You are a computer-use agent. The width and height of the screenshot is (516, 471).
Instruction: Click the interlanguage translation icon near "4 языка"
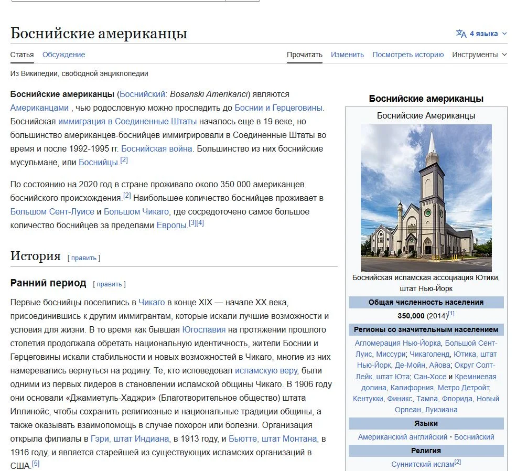coord(461,33)
